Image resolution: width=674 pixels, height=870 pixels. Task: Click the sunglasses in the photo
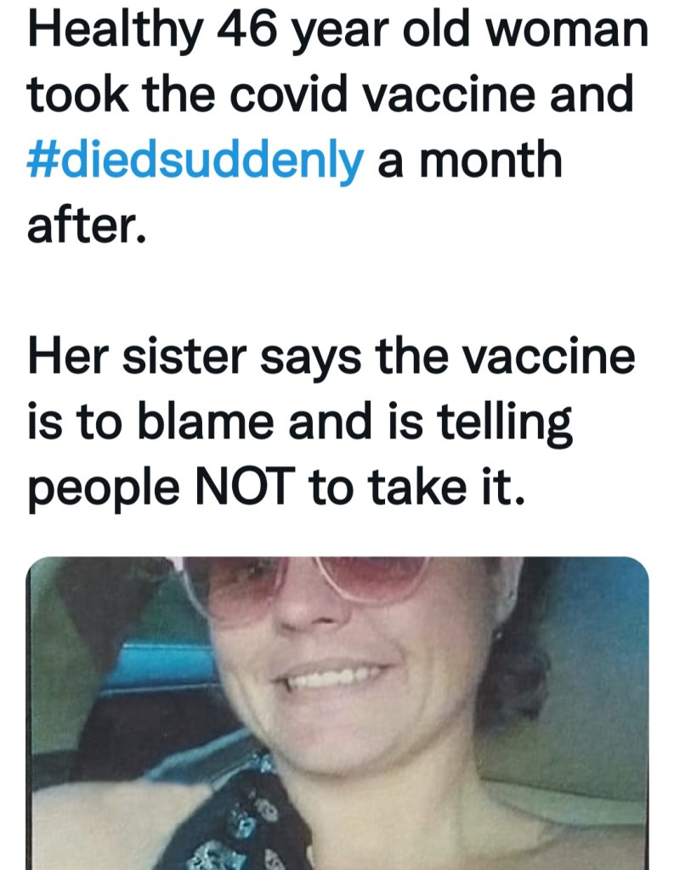tap(306, 586)
